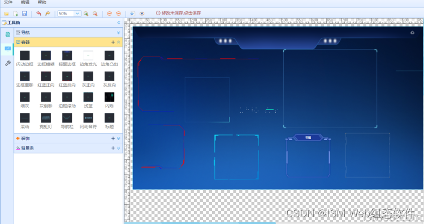
Task: Select the 滚动 container item
Action: click(25, 121)
